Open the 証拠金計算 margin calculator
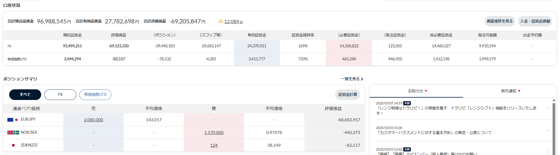 pyautogui.click(x=347, y=95)
